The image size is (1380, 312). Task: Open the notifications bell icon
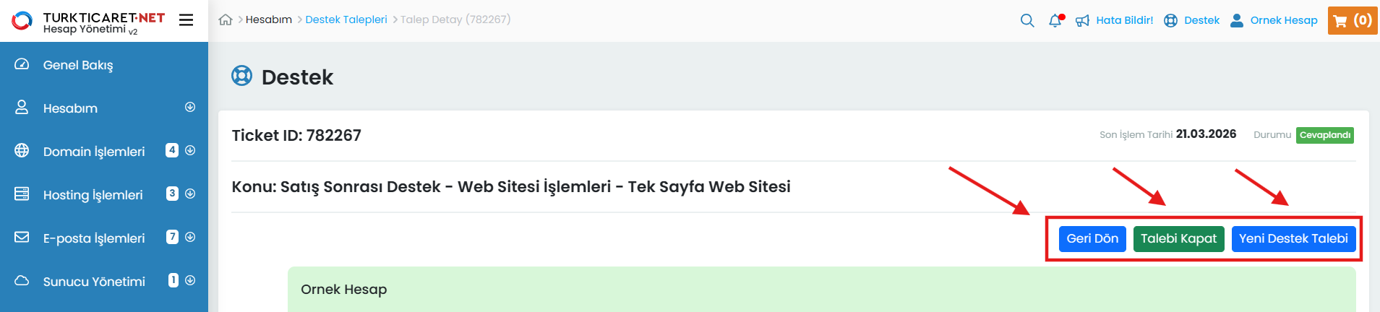click(1055, 20)
